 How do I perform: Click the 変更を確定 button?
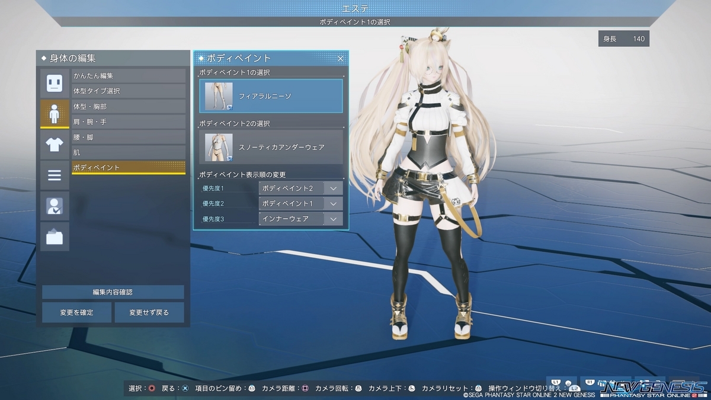[76, 312]
